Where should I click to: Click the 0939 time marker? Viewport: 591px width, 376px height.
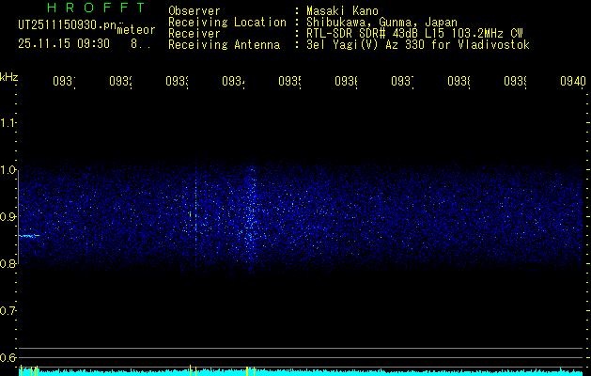click(x=515, y=82)
